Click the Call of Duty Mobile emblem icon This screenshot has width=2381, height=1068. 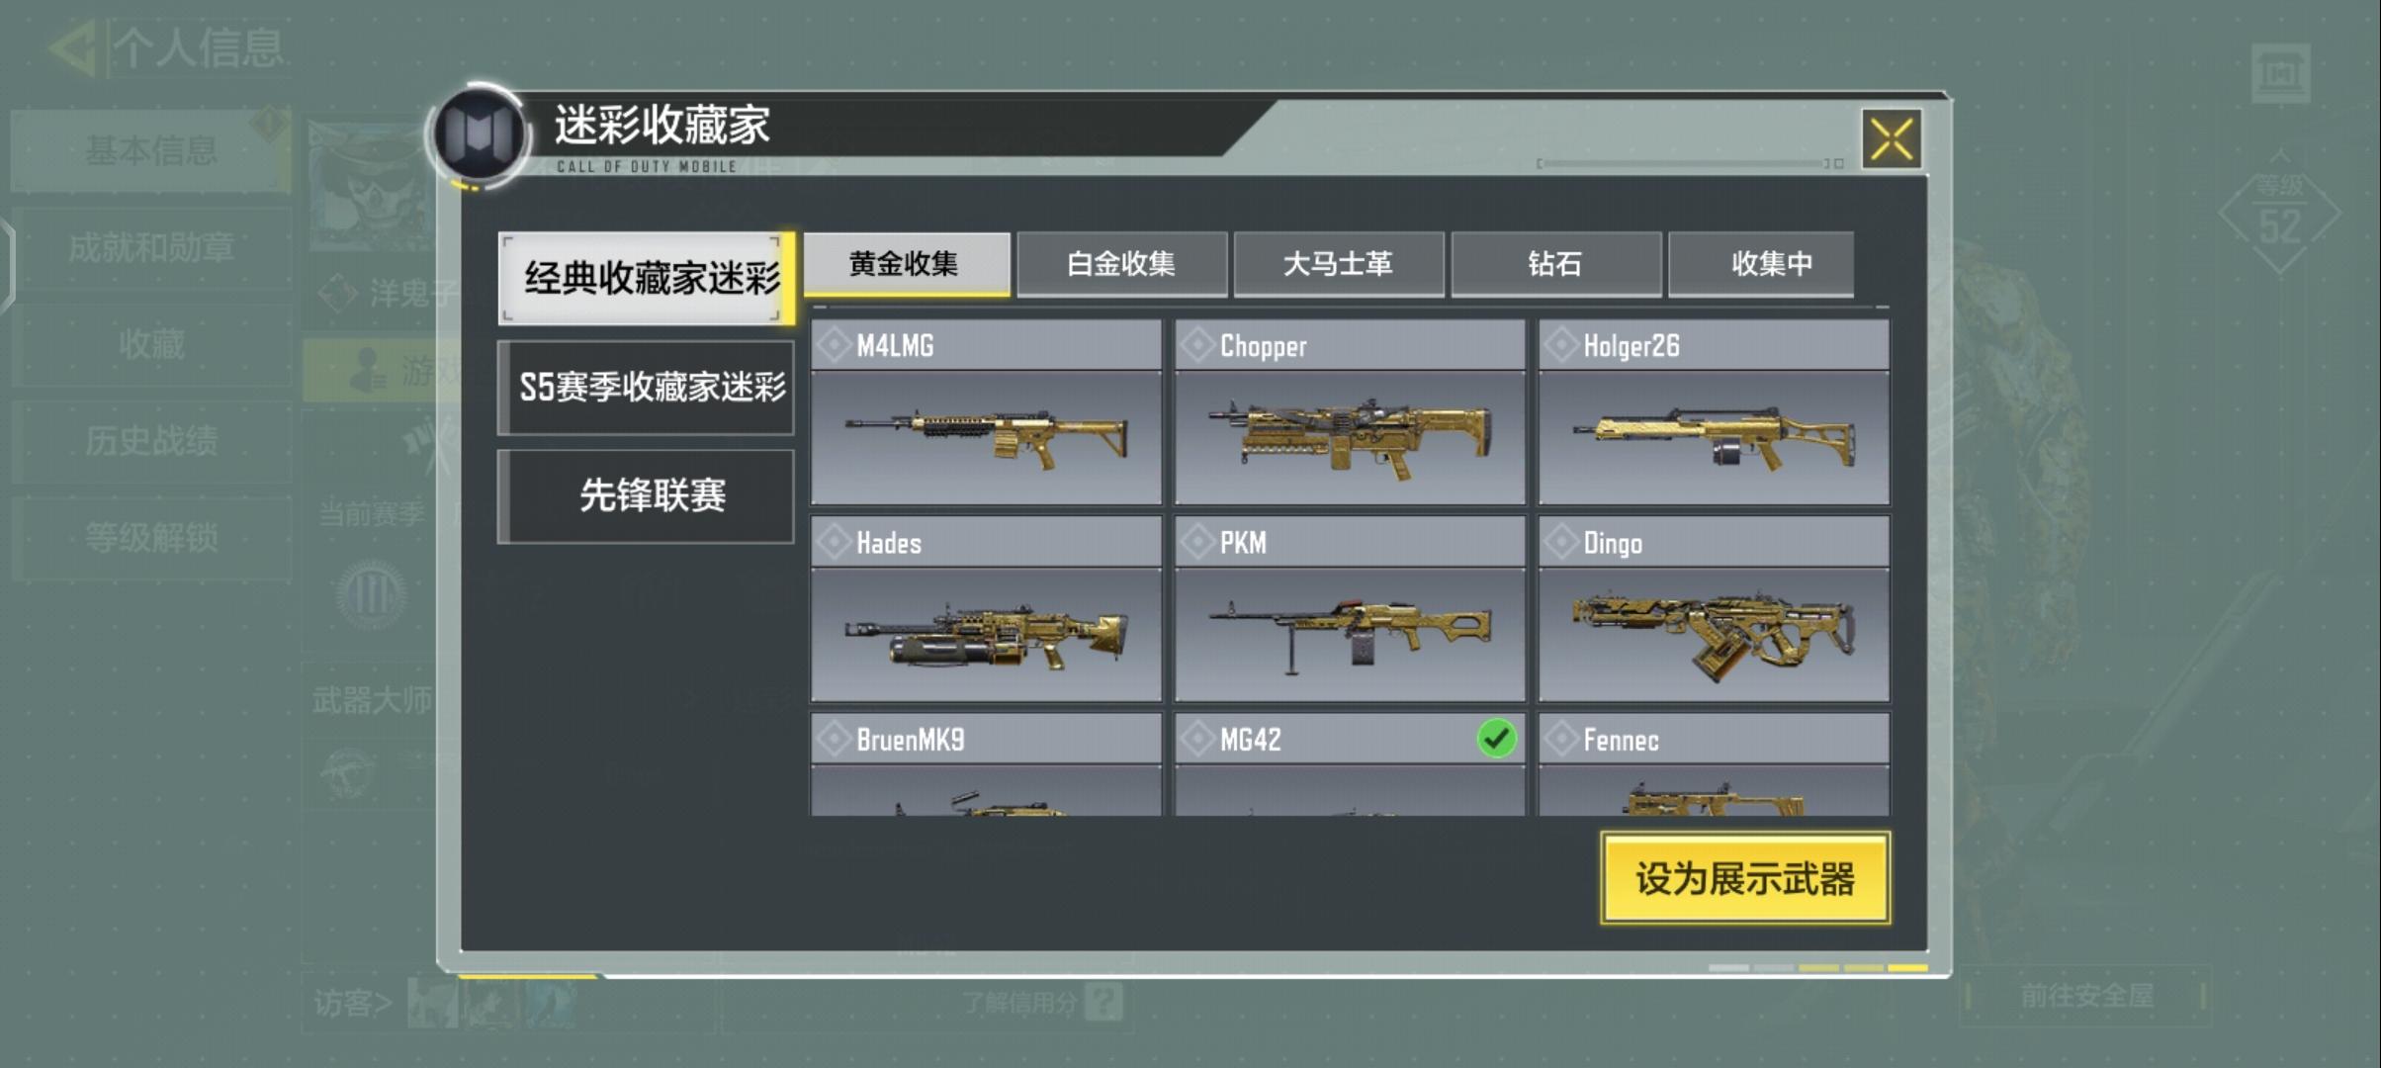click(480, 134)
